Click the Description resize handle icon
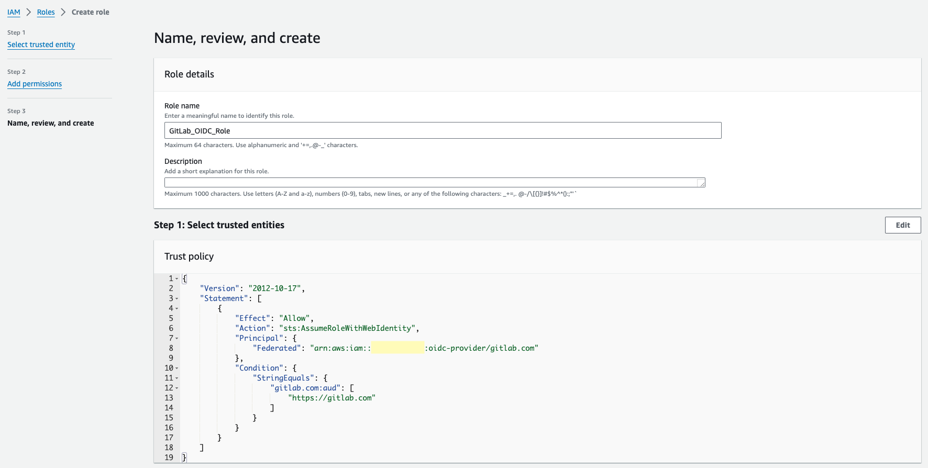 (702, 184)
